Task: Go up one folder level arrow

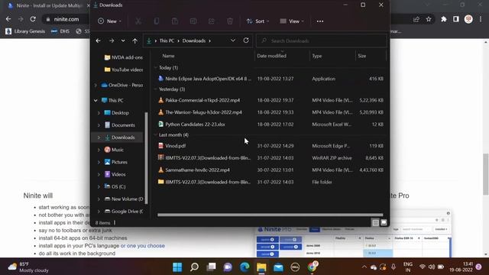Action: (134, 40)
